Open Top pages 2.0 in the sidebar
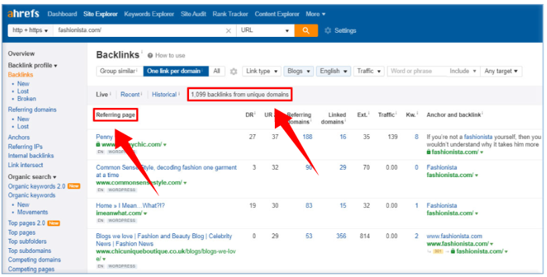547x277 pixels. point(27,223)
